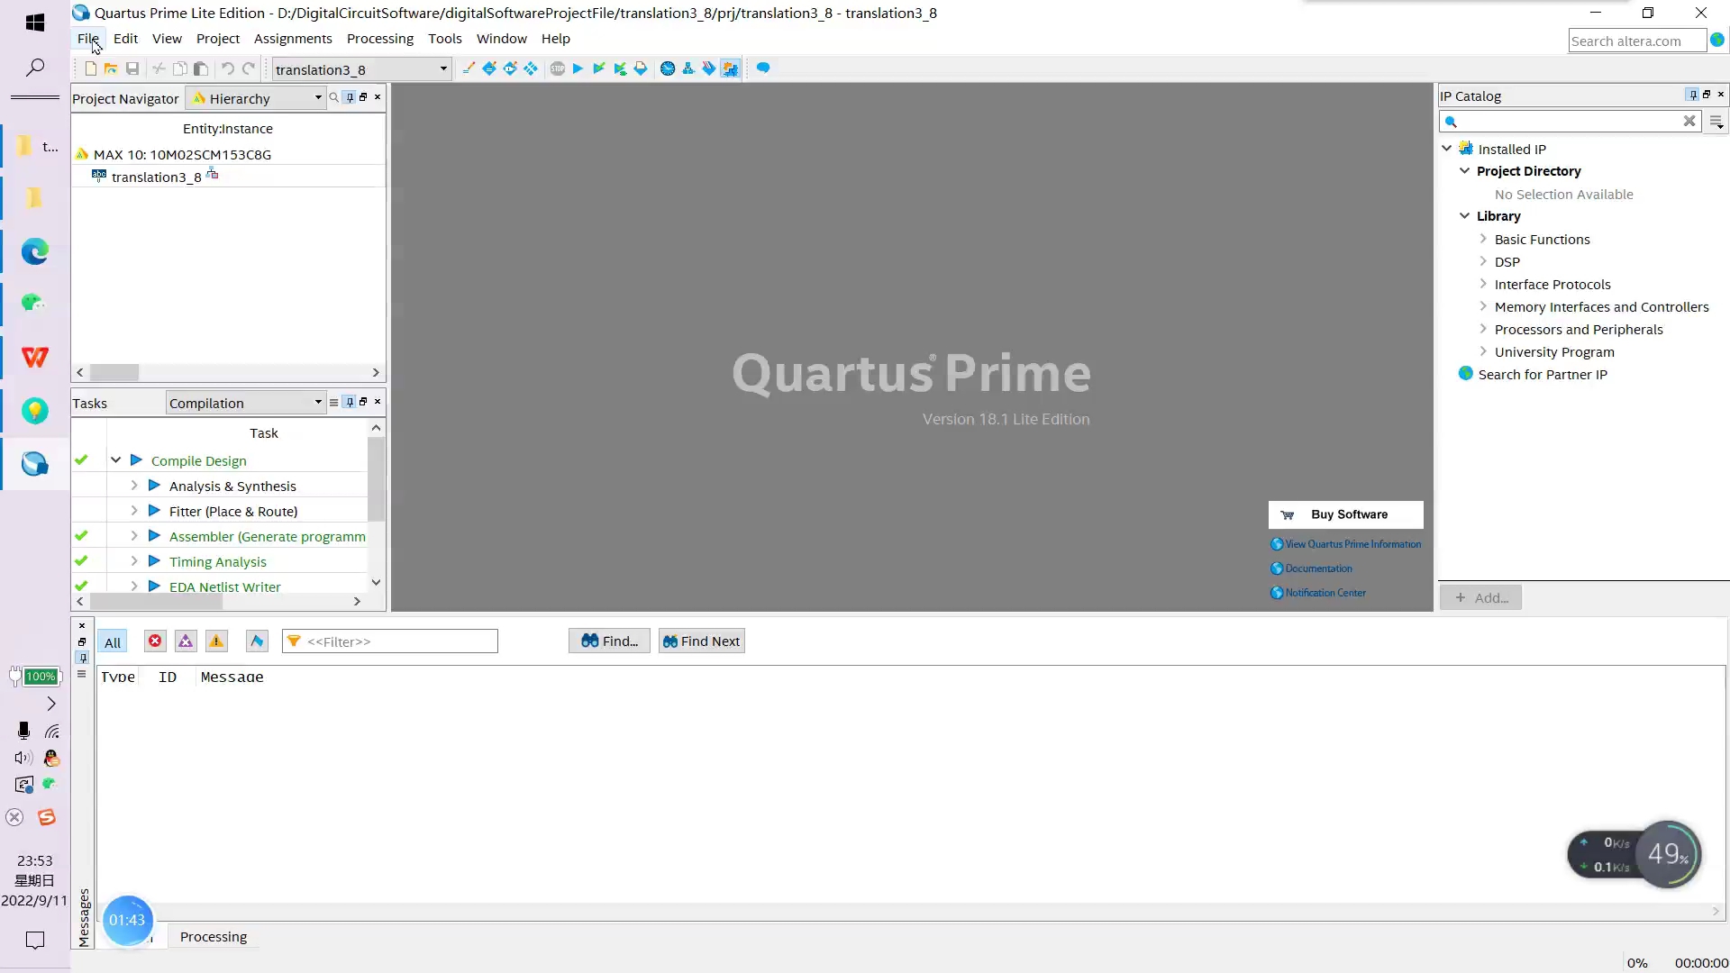Open the Tools menu
This screenshot has height=973, width=1730.
(x=445, y=39)
